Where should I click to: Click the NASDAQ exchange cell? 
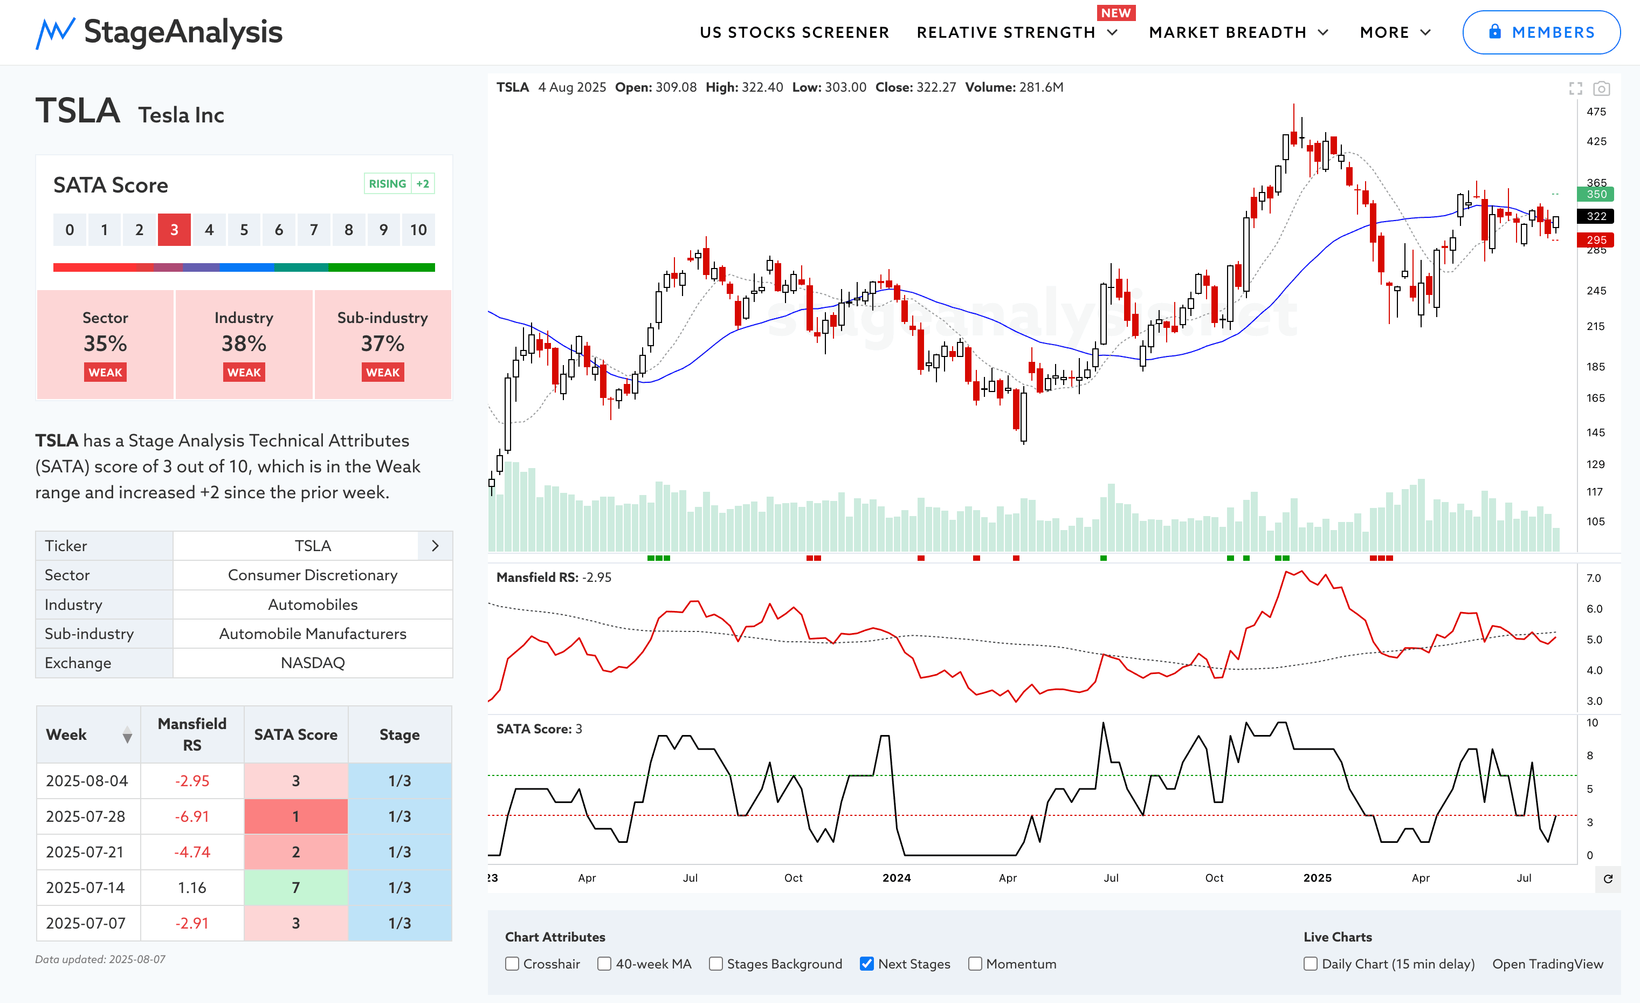tap(313, 663)
